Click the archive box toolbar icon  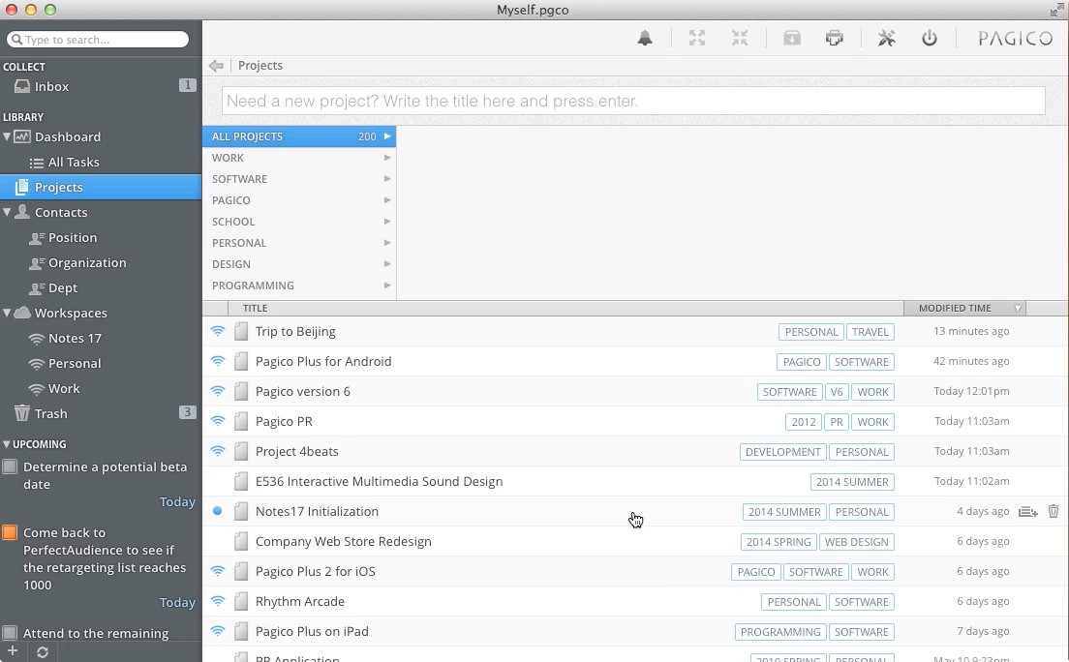pyautogui.click(x=791, y=38)
